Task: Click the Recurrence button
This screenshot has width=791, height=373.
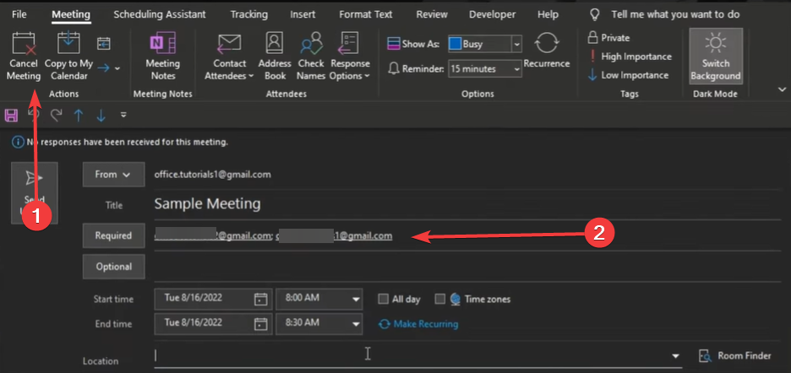Action: 546,51
